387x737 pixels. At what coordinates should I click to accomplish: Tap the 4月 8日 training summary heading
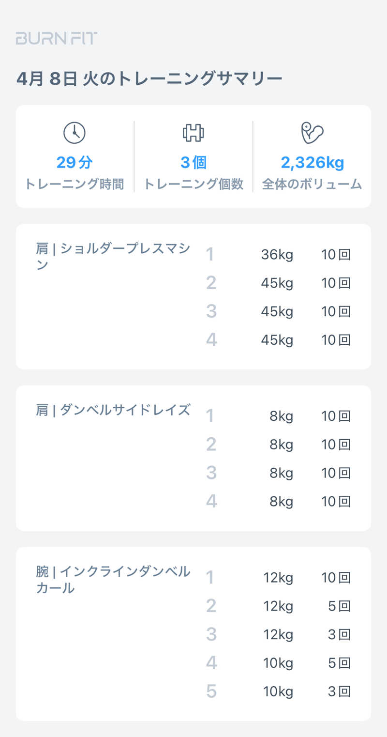point(149,79)
